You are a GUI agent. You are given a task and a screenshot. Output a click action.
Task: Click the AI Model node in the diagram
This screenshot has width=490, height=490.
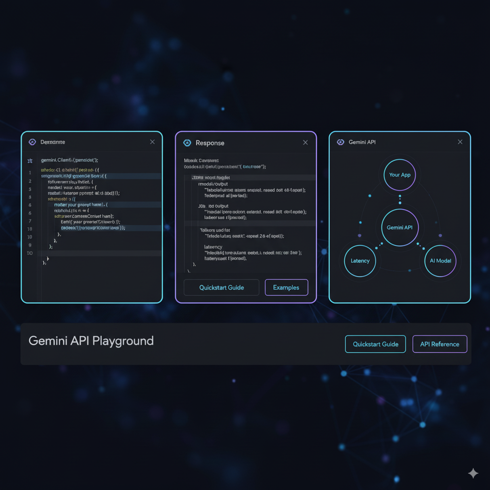440,261
